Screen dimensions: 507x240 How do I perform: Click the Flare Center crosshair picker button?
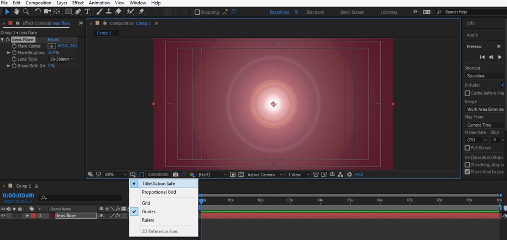tap(52, 46)
